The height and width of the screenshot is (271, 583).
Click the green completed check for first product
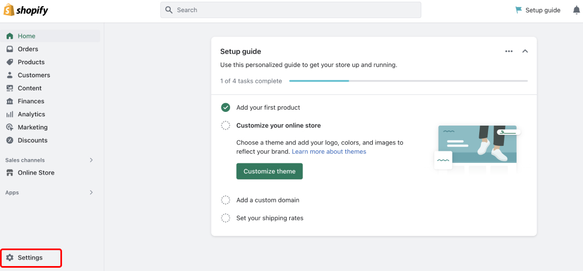point(225,108)
